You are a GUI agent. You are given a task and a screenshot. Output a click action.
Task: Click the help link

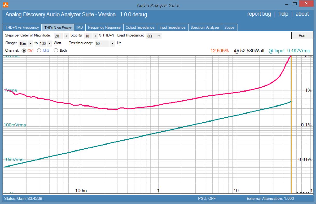[283, 14]
